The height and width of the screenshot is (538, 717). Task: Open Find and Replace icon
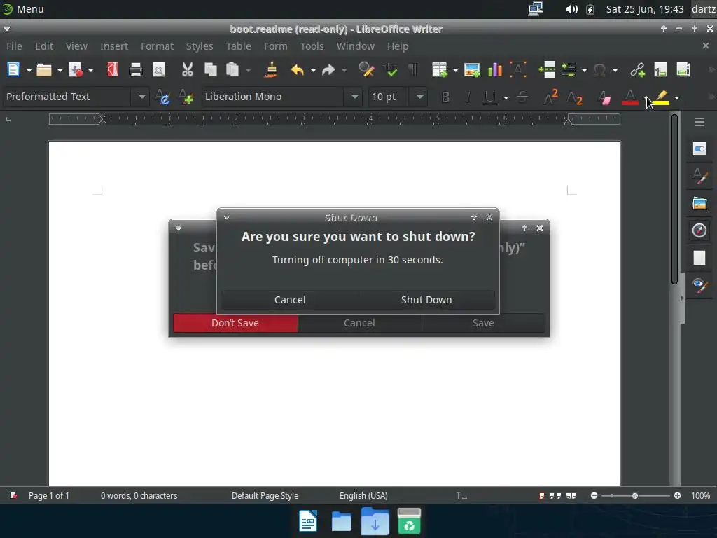coord(366,70)
